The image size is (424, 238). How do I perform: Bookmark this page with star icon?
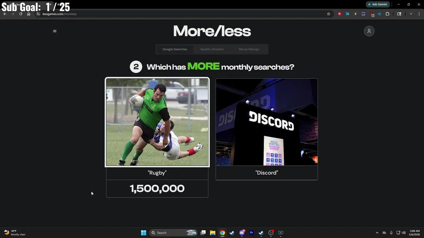[x=329, y=14]
